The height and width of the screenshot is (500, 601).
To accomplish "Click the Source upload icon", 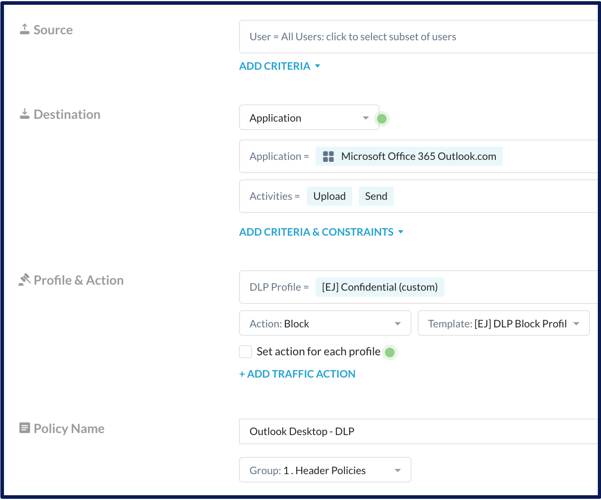I will (25, 29).
